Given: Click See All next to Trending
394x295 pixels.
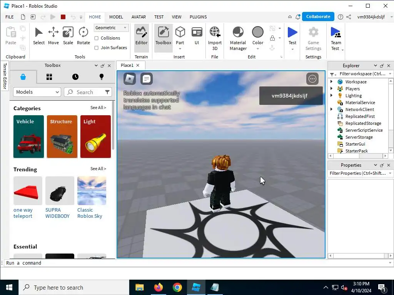Looking at the screenshot, I should 98,169.
